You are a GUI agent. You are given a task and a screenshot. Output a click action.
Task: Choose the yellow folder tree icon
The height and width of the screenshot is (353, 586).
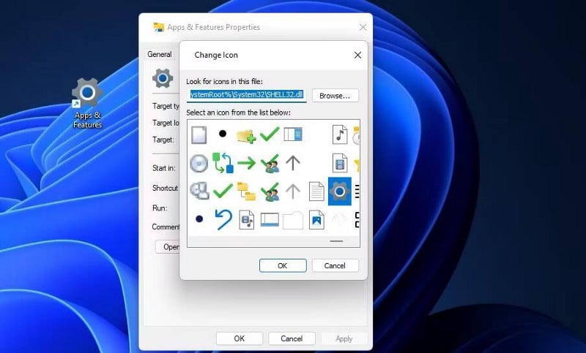click(x=246, y=191)
